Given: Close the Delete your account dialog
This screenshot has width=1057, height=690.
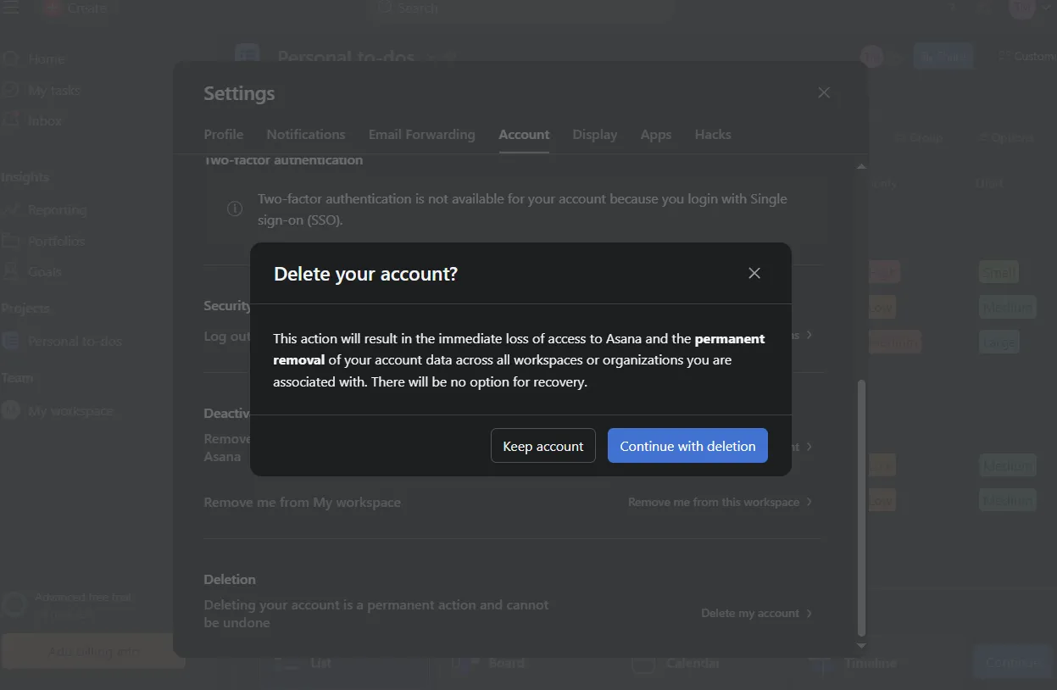Looking at the screenshot, I should 754,273.
